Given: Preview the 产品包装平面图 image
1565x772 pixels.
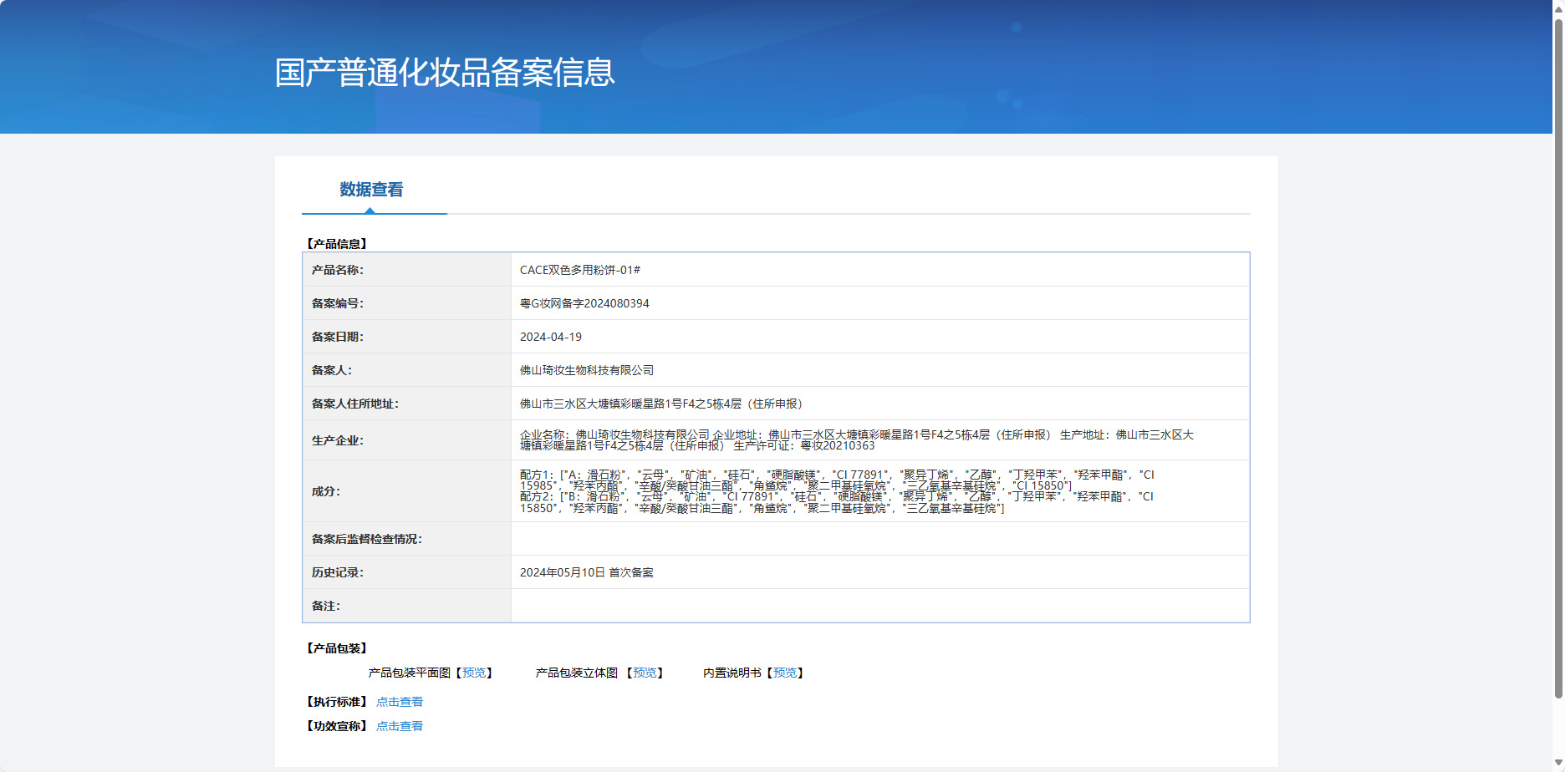Looking at the screenshot, I should point(474,673).
